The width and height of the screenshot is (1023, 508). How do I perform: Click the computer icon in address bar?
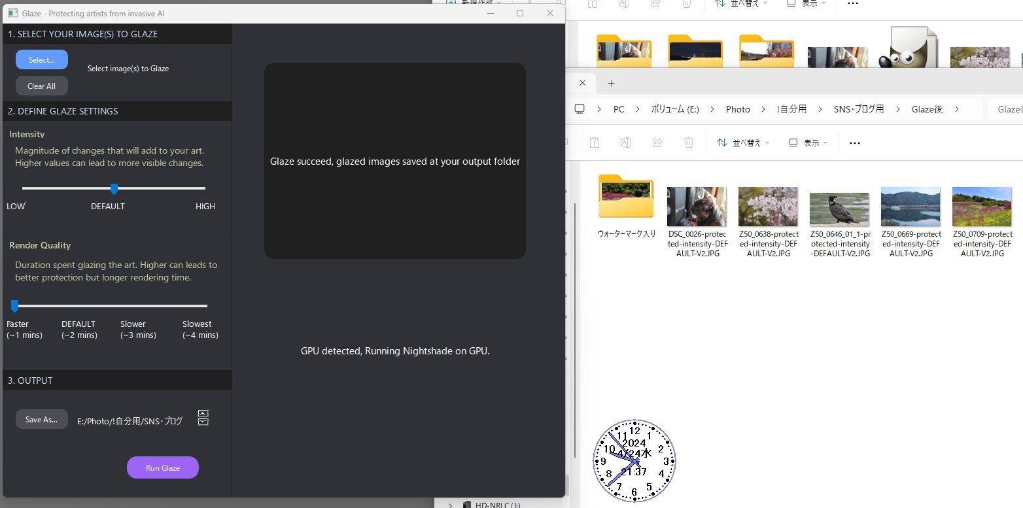pos(580,109)
